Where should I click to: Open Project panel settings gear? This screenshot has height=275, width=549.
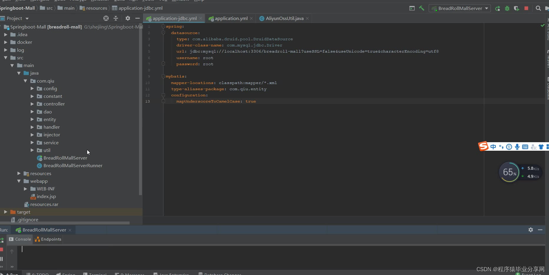pyautogui.click(x=128, y=18)
